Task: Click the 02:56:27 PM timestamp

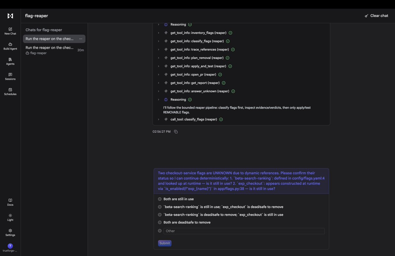Action: pos(162,132)
